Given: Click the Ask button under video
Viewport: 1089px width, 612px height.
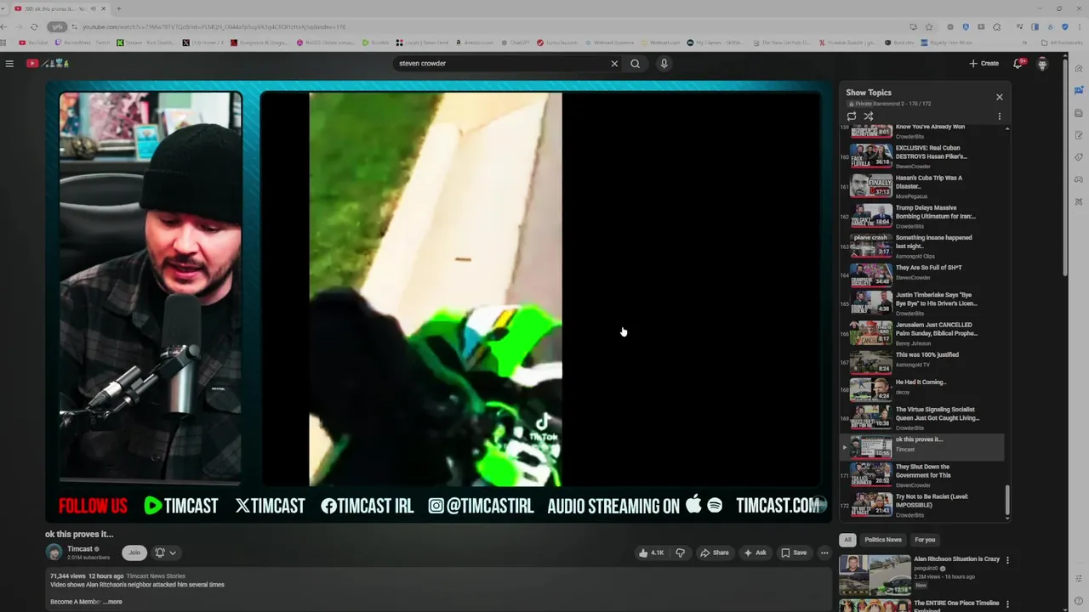Looking at the screenshot, I should pos(755,552).
